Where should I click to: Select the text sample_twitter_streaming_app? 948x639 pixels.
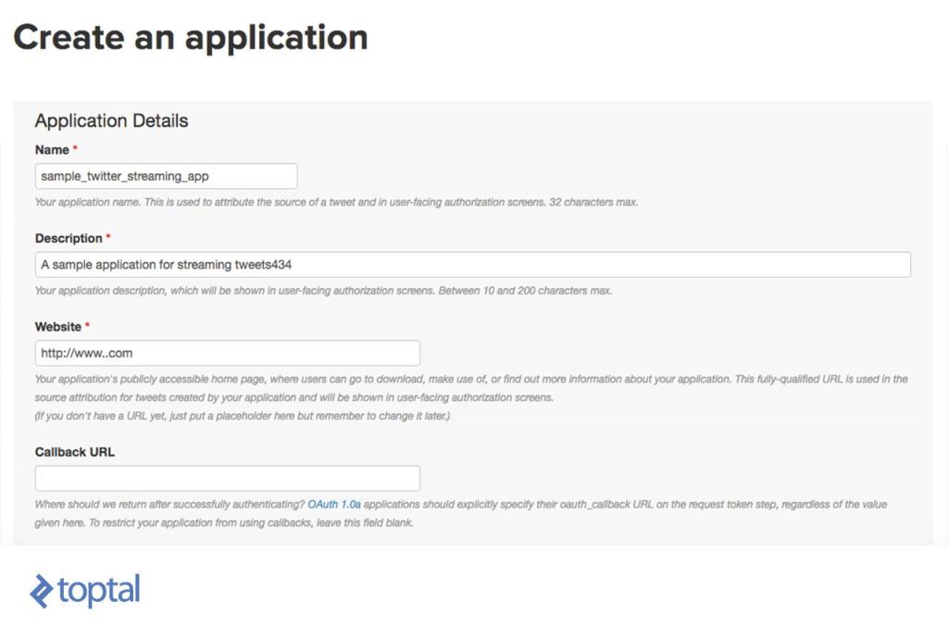(x=125, y=176)
